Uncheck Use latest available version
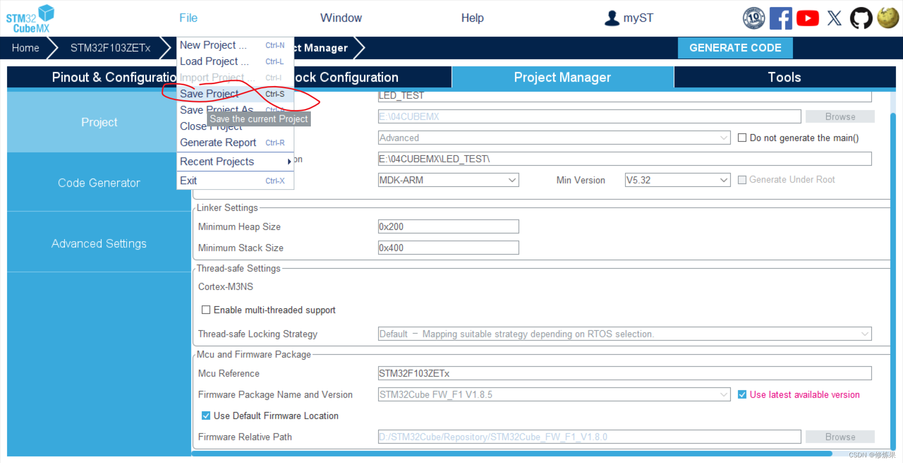 [742, 394]
